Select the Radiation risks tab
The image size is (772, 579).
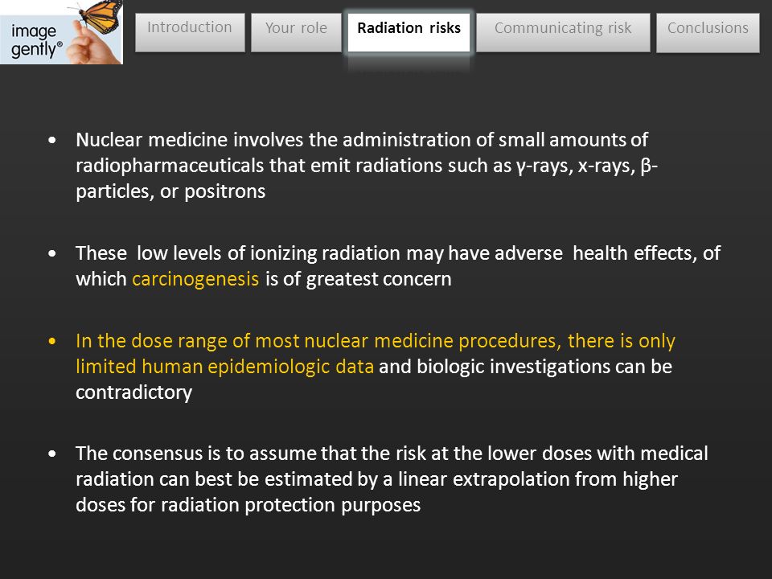409,32
